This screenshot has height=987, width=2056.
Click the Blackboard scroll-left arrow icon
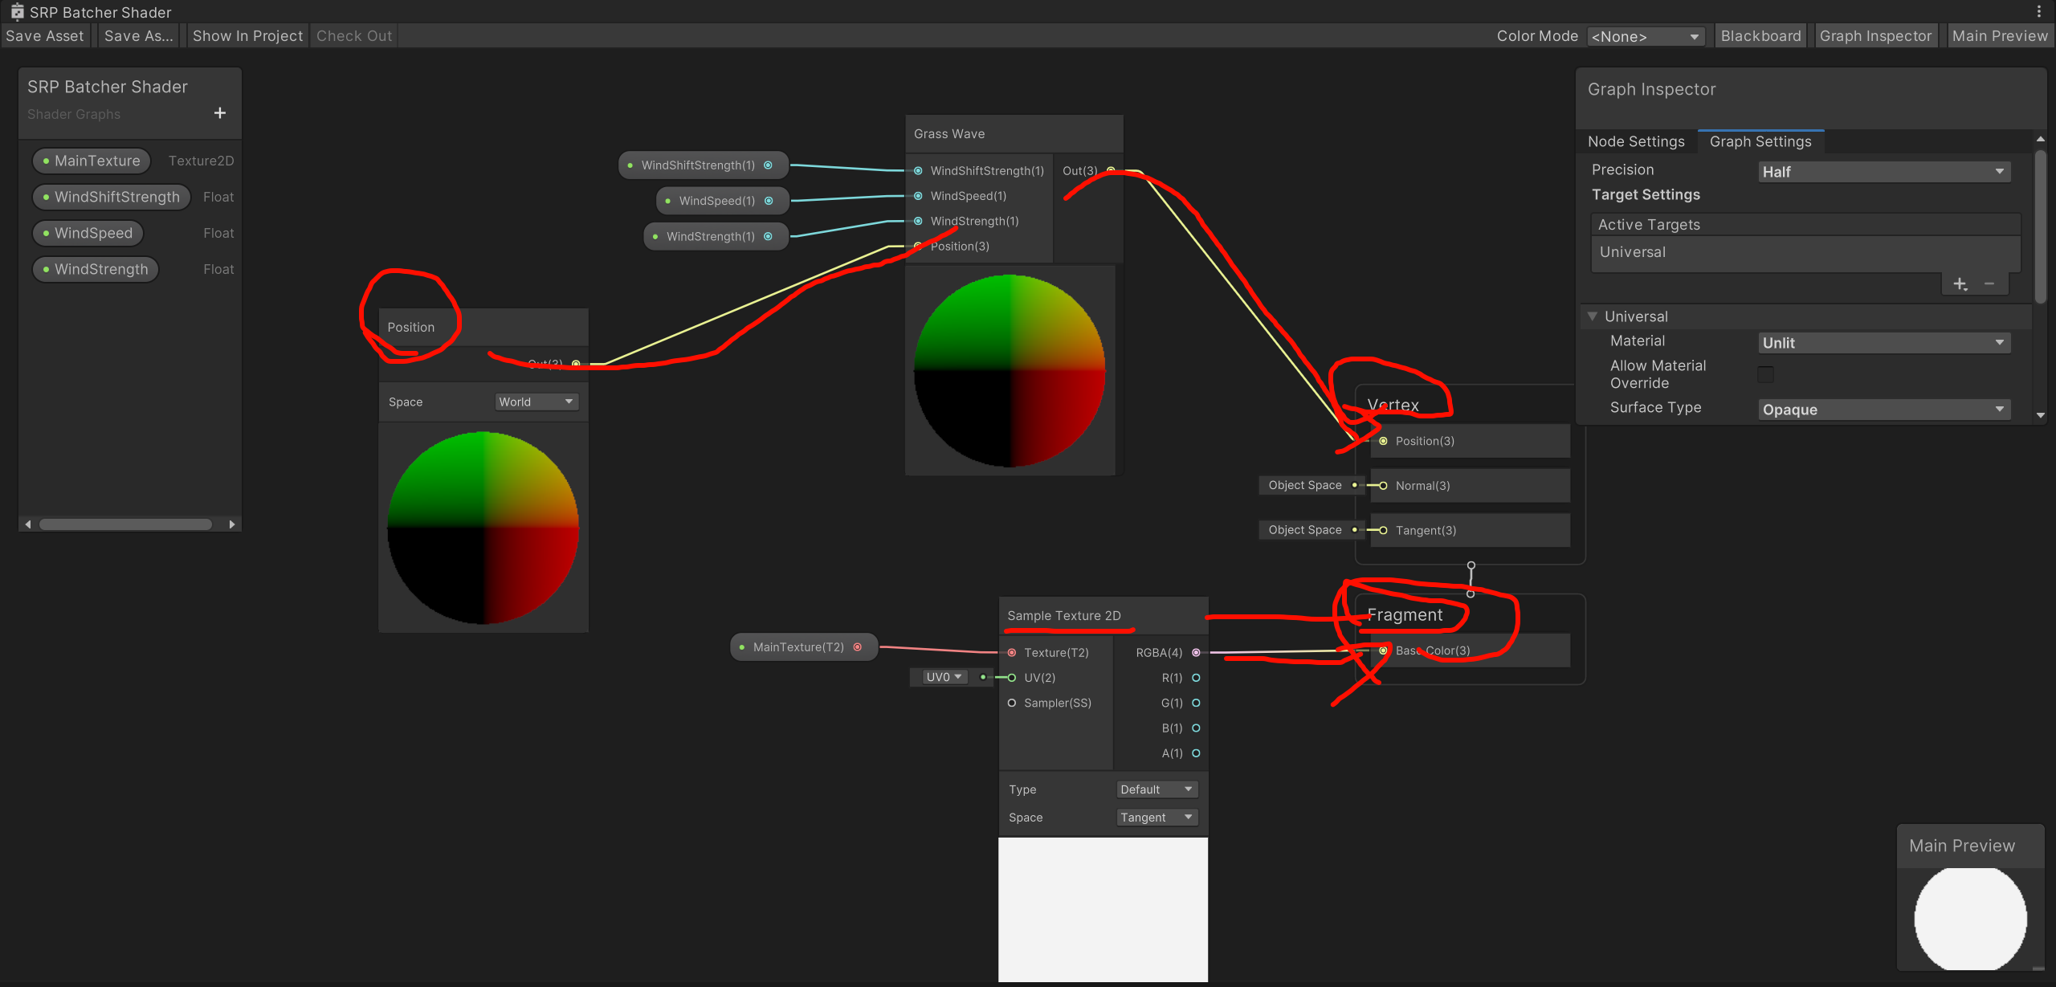[x=28, y=524]
